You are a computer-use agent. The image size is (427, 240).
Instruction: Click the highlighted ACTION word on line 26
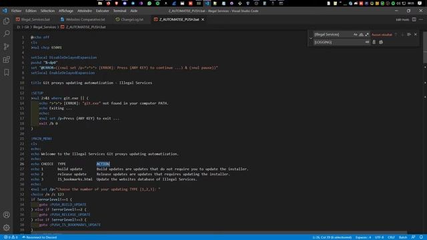[103, 164]
